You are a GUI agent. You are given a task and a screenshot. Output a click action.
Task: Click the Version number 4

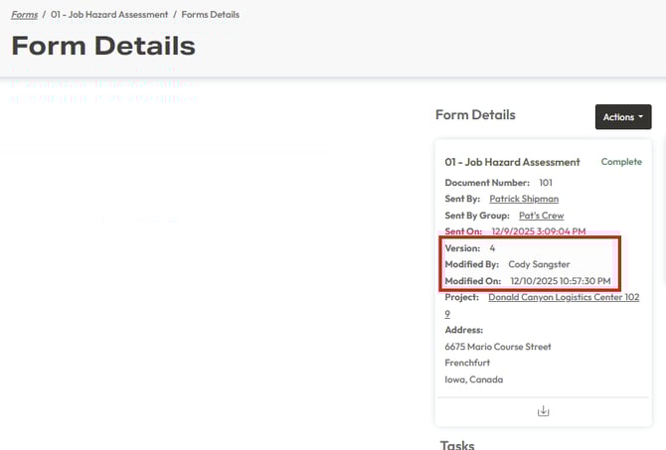492,247
